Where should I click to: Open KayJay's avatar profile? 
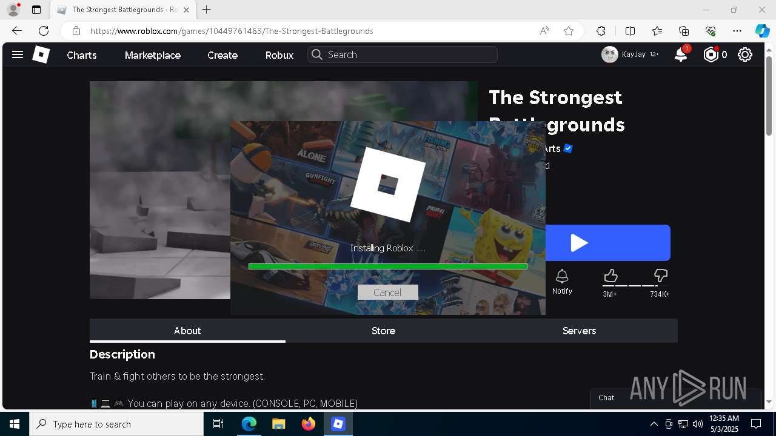coord(609,54)
